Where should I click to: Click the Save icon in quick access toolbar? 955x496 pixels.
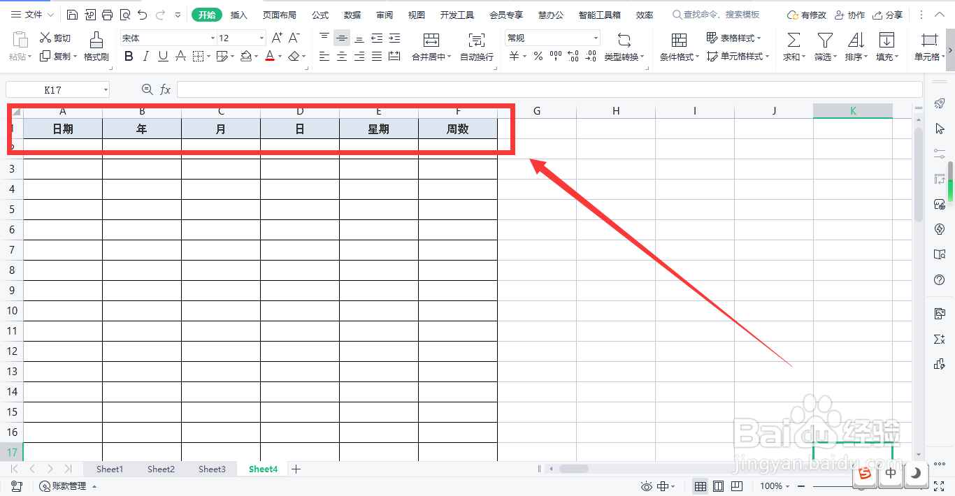[x=73, y=15]
